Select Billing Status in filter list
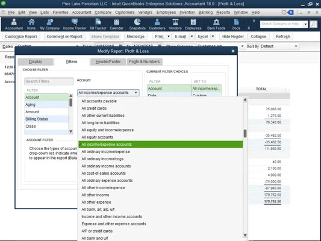 click(47, 119)
